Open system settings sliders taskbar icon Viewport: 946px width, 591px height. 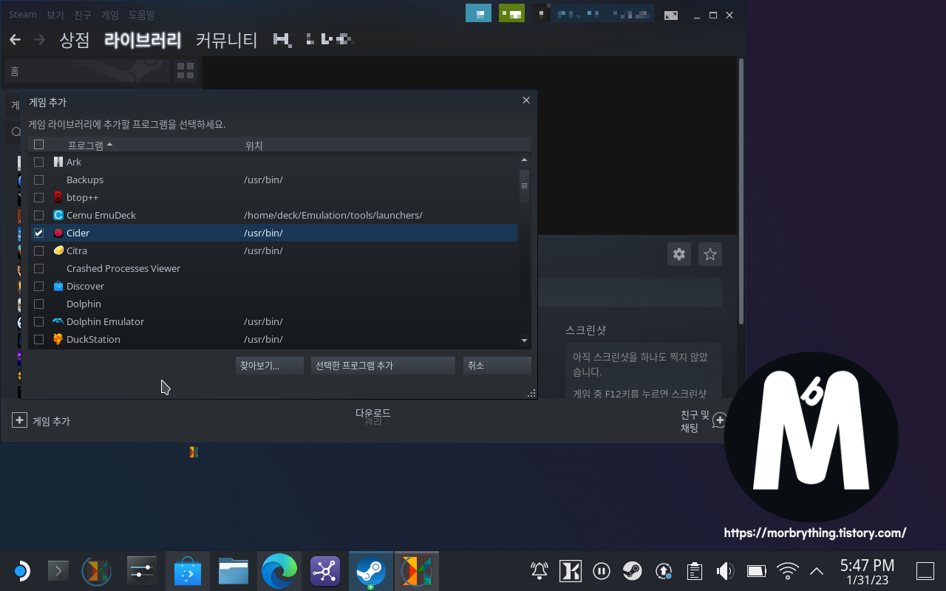[x=140, y=571]
